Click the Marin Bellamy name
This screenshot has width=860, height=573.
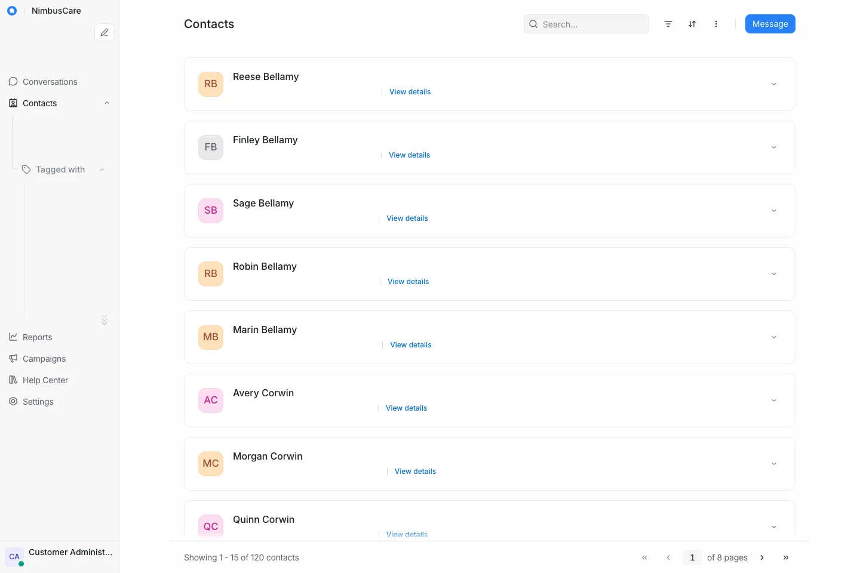coord(265,329)
